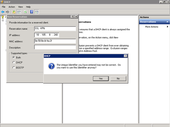Click the New Reservation dialog help button
Viewport: 170px width, 127px height.
72,17
